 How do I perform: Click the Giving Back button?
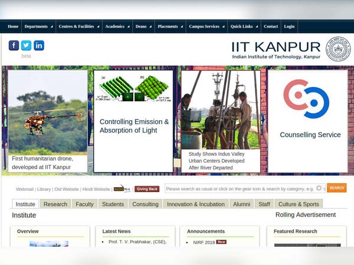(147, 189)
